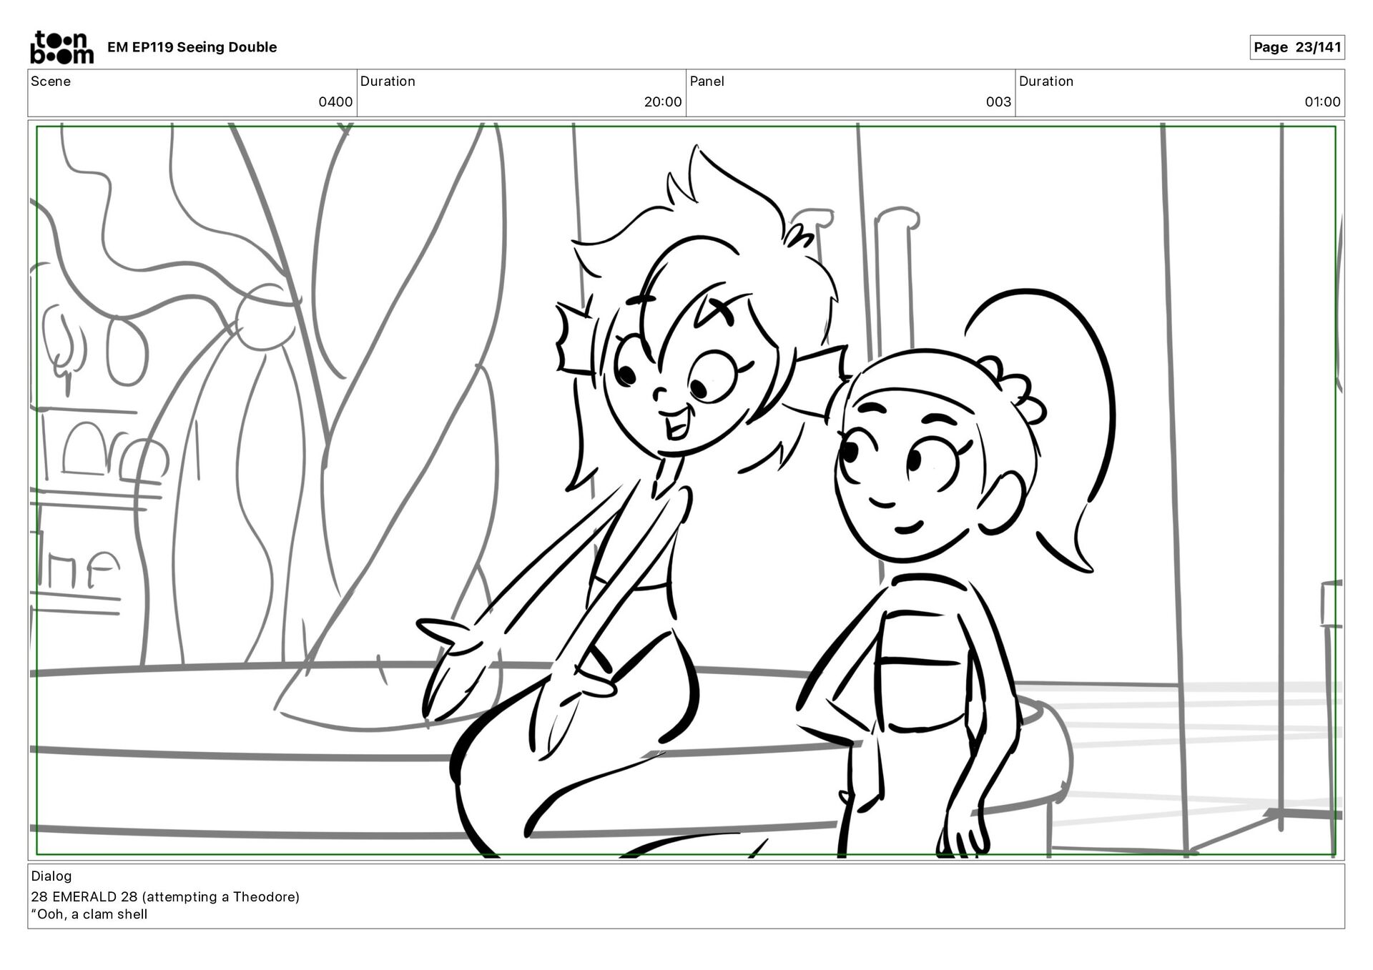Click the Dialog label
1373x970 pixels.
click(51, 876)
